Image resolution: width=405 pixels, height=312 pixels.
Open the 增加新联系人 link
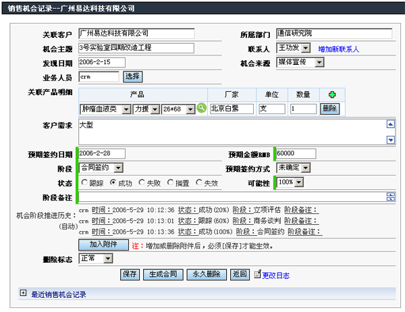339,49
